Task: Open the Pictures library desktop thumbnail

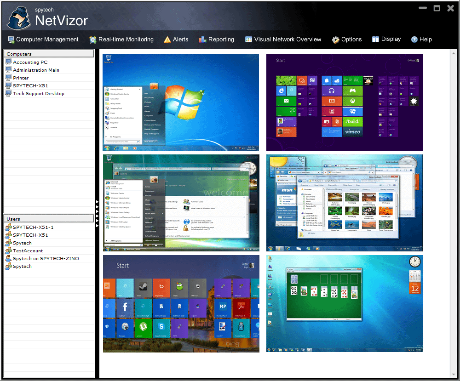Action: click(345, 203)
